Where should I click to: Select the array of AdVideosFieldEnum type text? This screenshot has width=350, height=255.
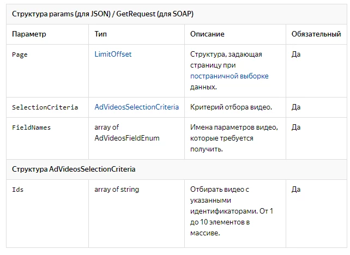[x=127, y=133]
